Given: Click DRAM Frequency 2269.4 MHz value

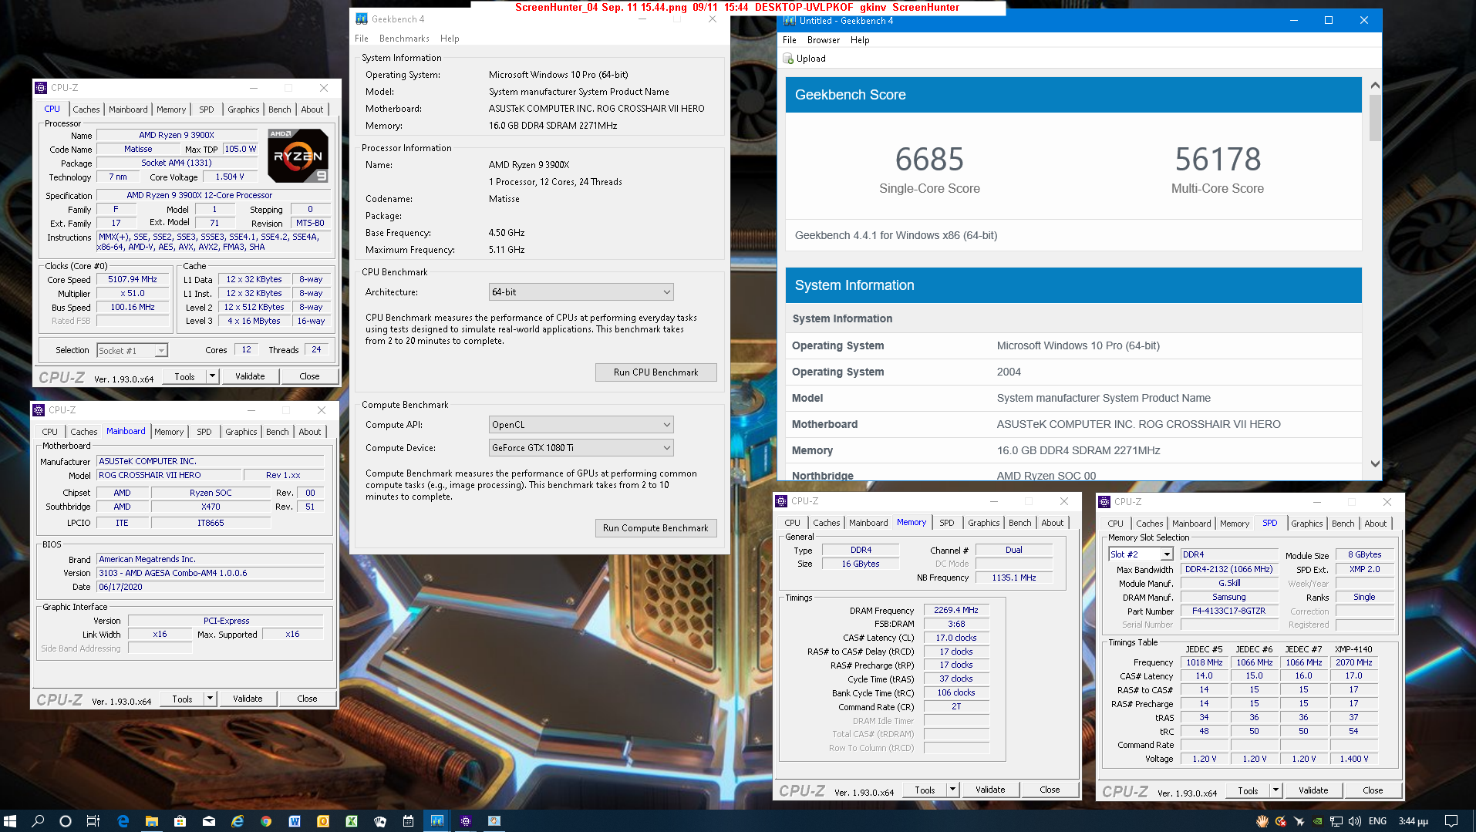Looking at the screenshot, I should click(956, 610).
